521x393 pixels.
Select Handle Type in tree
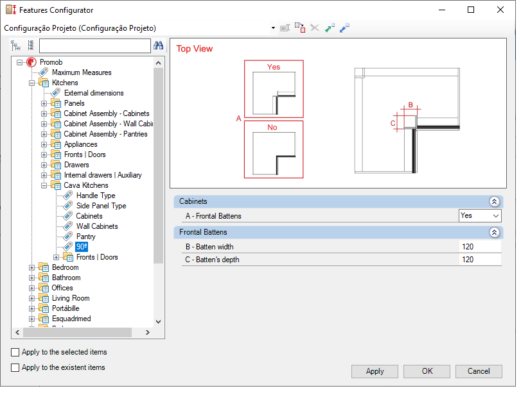click(x=96, y=196)
